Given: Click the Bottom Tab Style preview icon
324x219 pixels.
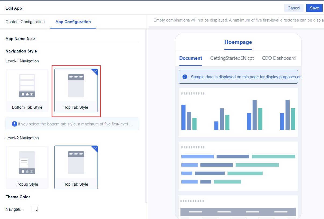Looking at the screenshot, I should pos(27,86).
